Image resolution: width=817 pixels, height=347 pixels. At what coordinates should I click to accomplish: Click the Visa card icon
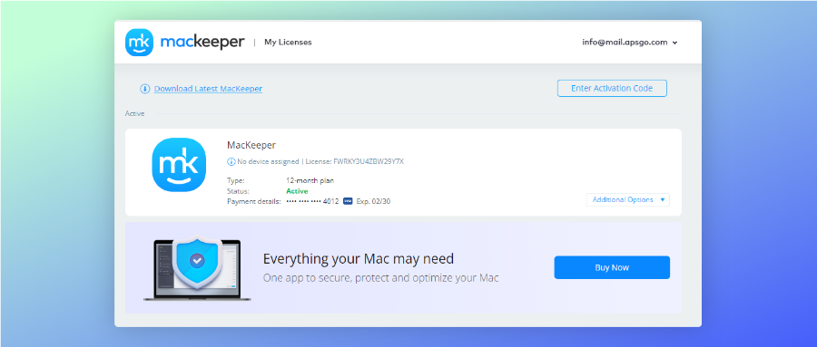[348, 201]
